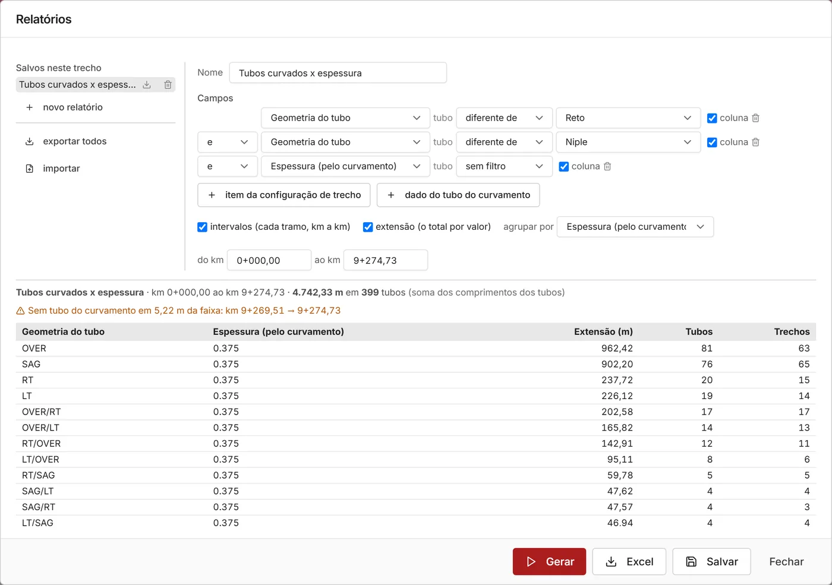The image size is (832, 585).
Task: Create a novo relatório
Action: [x=64, y=107]
